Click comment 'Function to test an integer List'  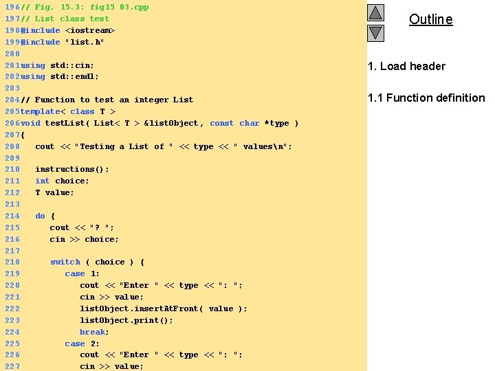tap(107, 100)
